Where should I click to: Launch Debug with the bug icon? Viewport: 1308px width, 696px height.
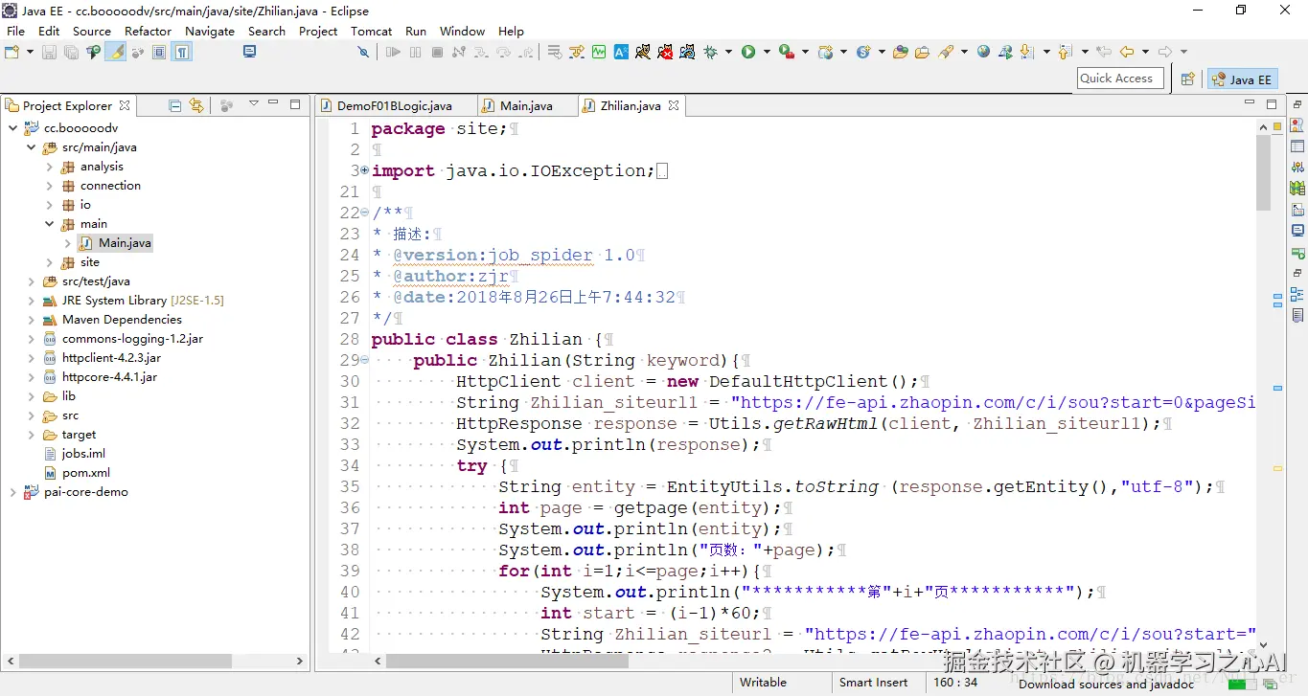[x=711, y=52]
